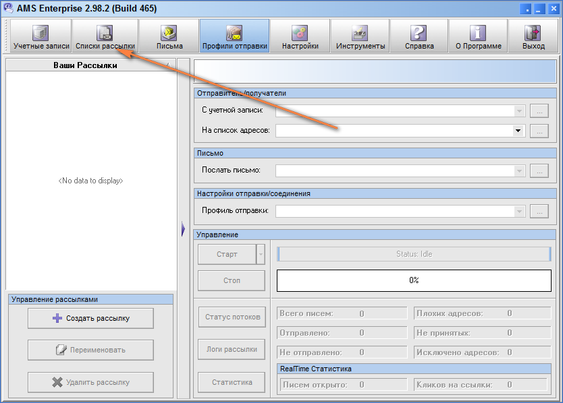The height and width of the screenshot is (403, 563).
Task: Sort by the Ваши Рассылки column header
Action: [x=91, y=65]
